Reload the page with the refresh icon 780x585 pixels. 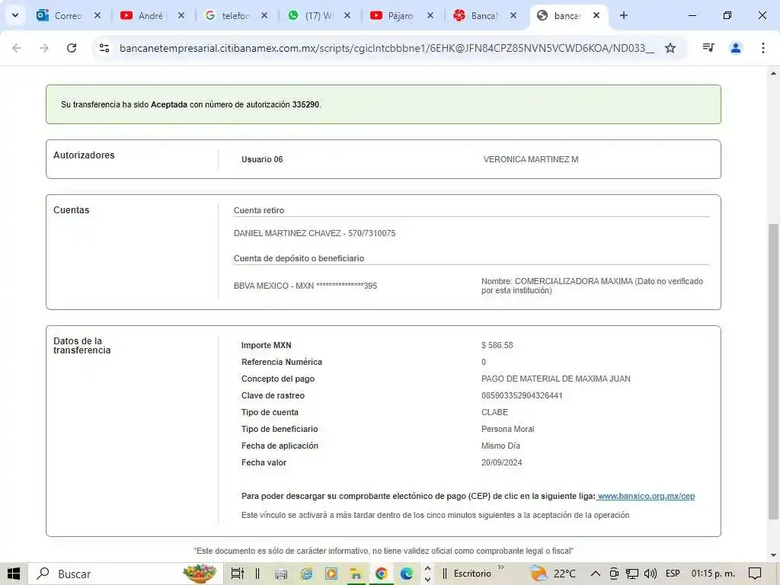pyautogui.click(x=72, y=48)
